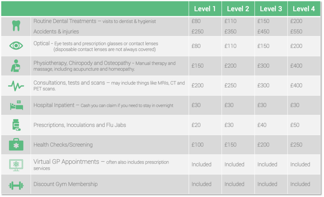Select the hospital bed inpatient icon
The image size is (324, 197).
coord(16,105)
